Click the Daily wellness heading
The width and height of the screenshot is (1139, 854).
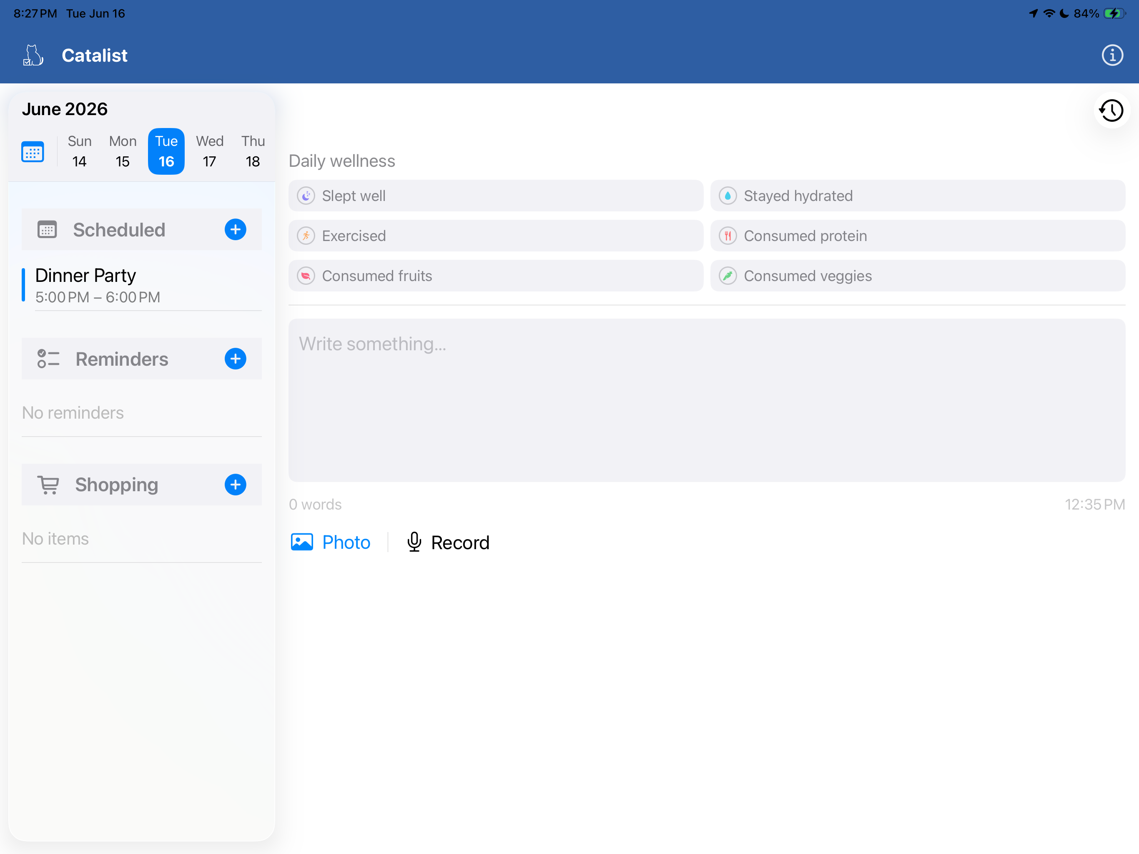[342, 161]
